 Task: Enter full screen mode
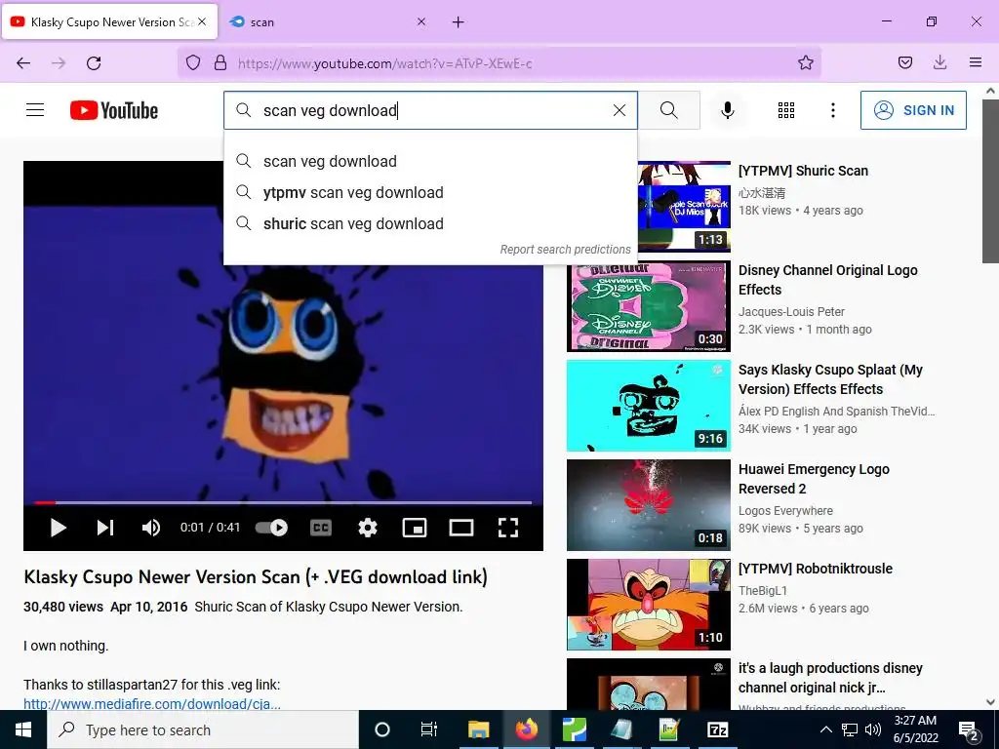507,528
